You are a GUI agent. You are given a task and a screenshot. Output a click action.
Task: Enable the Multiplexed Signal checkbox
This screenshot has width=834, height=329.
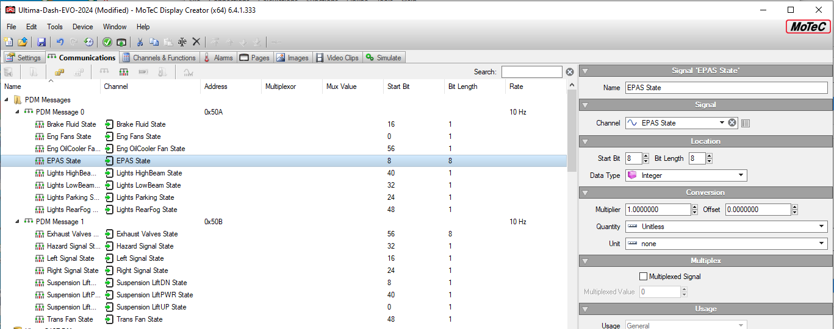(x=643, y=277)
